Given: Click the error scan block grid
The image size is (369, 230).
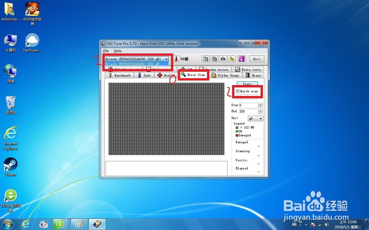Looking at the screenshot, I should tap(166, 119).
